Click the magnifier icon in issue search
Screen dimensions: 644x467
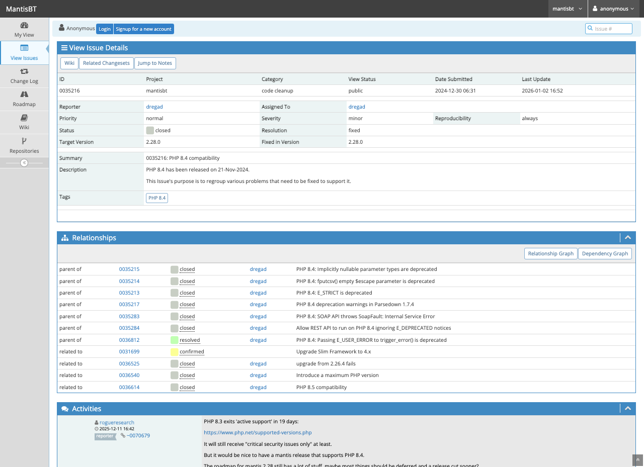[x=591, y=29]
